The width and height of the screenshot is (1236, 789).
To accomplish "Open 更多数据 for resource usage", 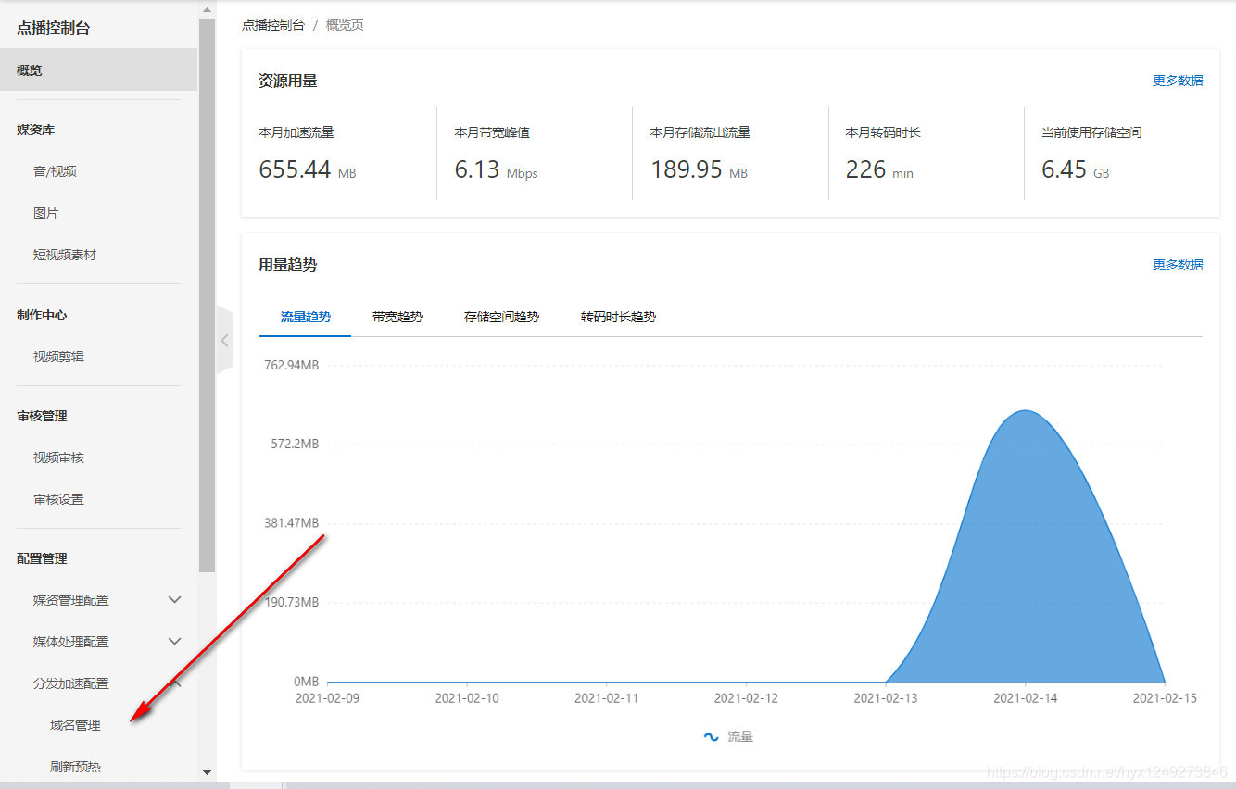I will tap(1178, 81).
